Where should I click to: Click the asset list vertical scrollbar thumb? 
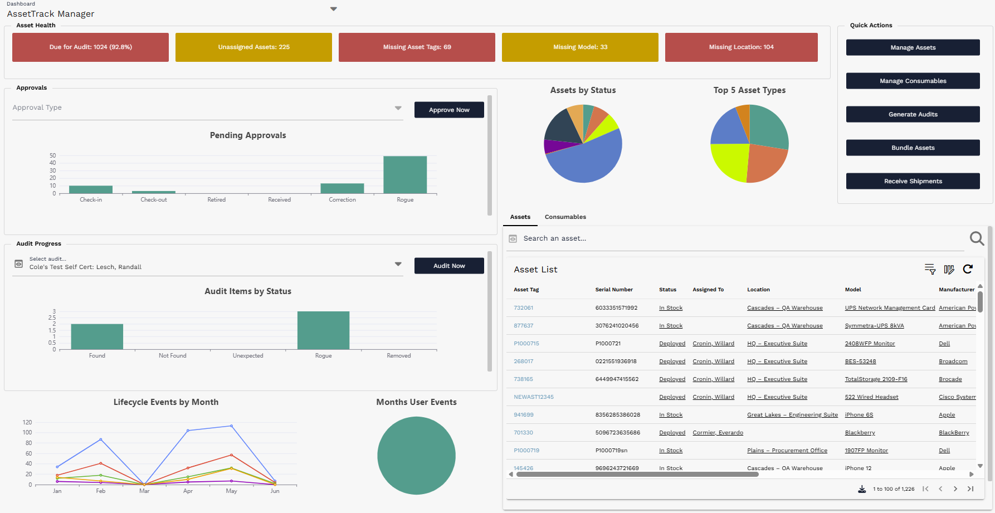tap(980, 301)
